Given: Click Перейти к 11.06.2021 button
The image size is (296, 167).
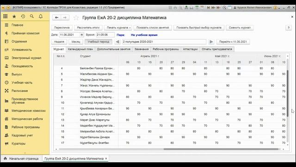Looking at the screenshot, I should coord(233,42).
